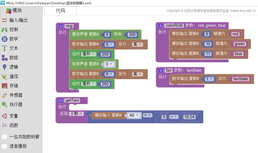
Task: Open the 变量 variables icon category
Action: click(5, 116)
